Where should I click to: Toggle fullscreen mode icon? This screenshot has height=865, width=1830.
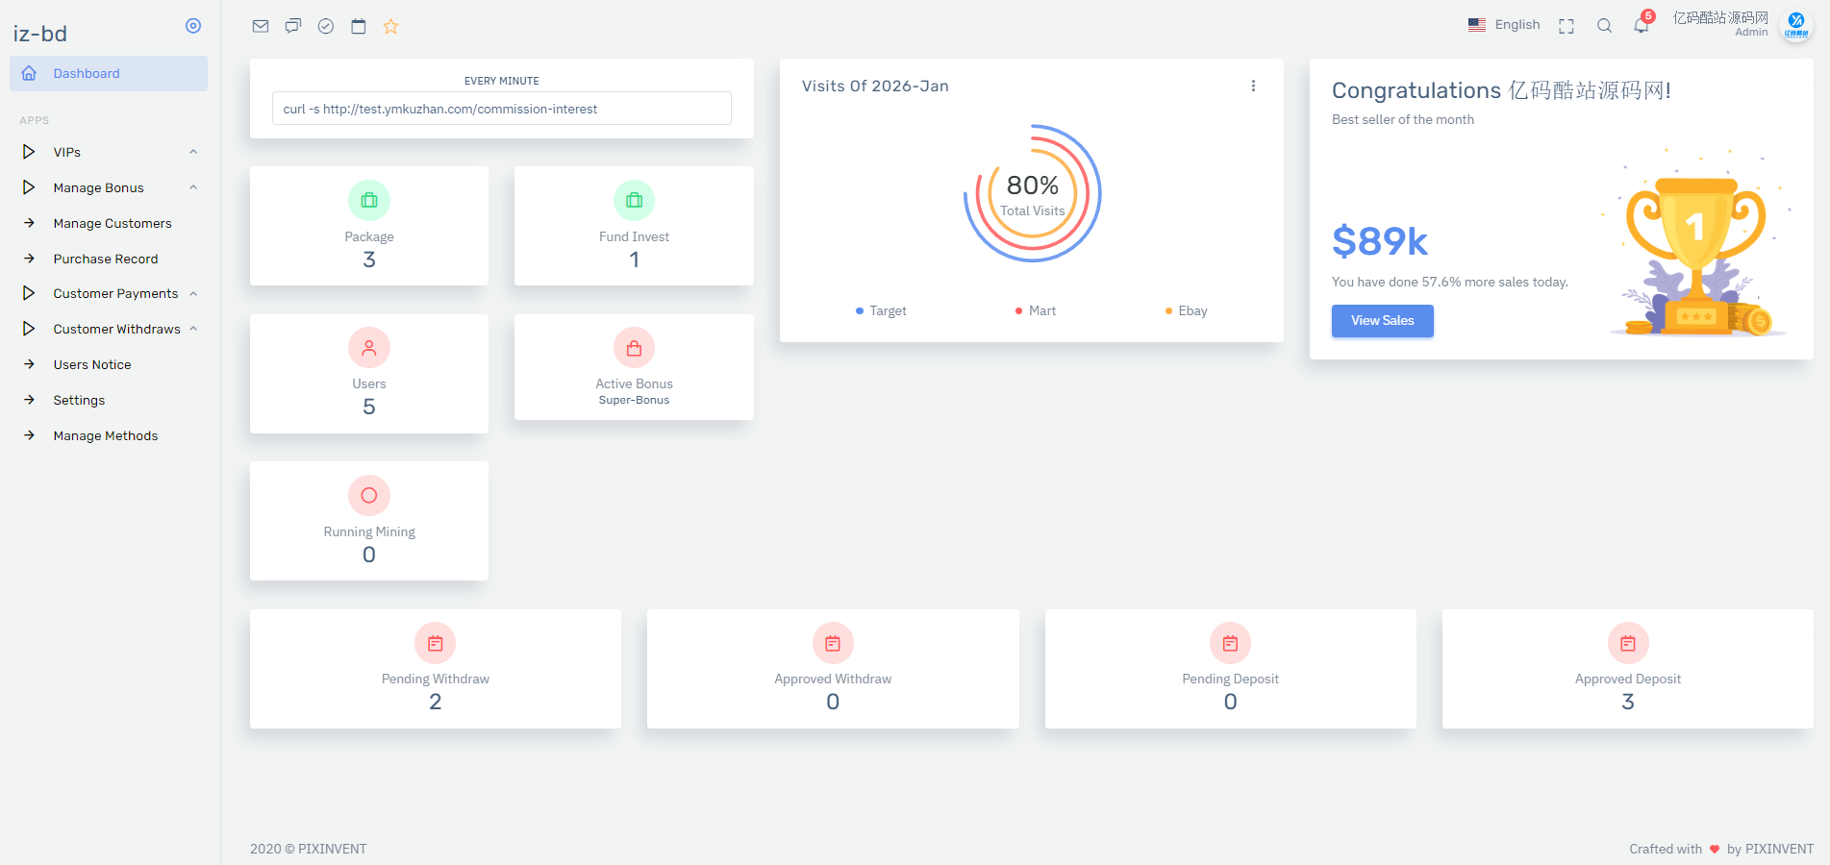point(1567,26)
